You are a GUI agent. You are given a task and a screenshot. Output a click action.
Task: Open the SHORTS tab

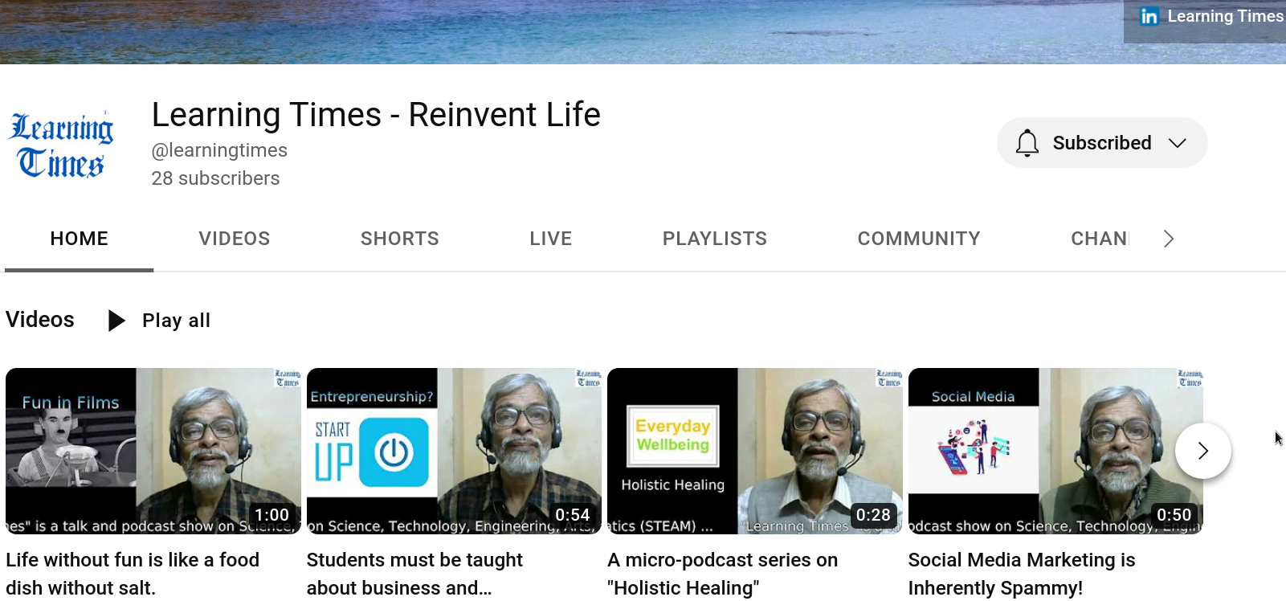click(400, 239)
